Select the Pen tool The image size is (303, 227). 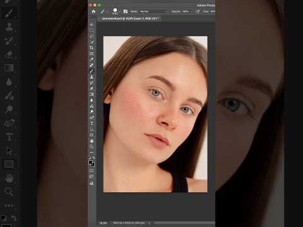[92, 117]
